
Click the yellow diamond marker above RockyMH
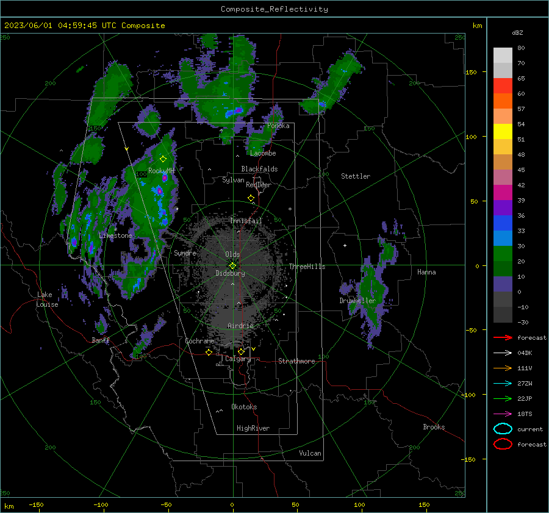(x=163, y=159)
